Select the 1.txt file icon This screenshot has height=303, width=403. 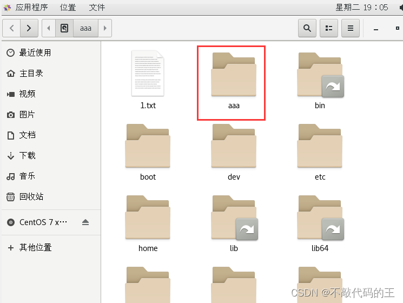tap(148, 73)
